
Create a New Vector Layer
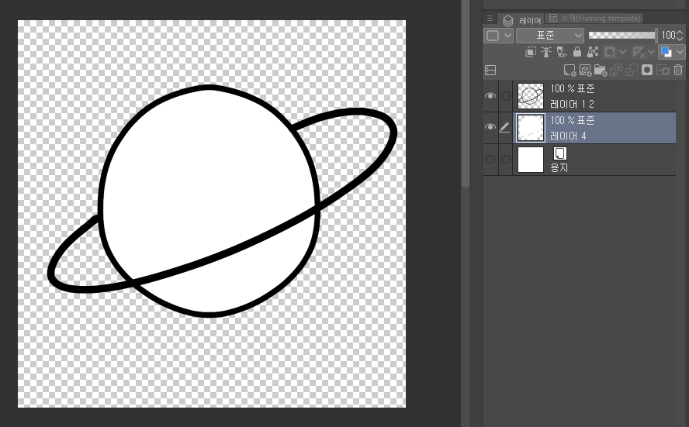(x=585, y=71)
